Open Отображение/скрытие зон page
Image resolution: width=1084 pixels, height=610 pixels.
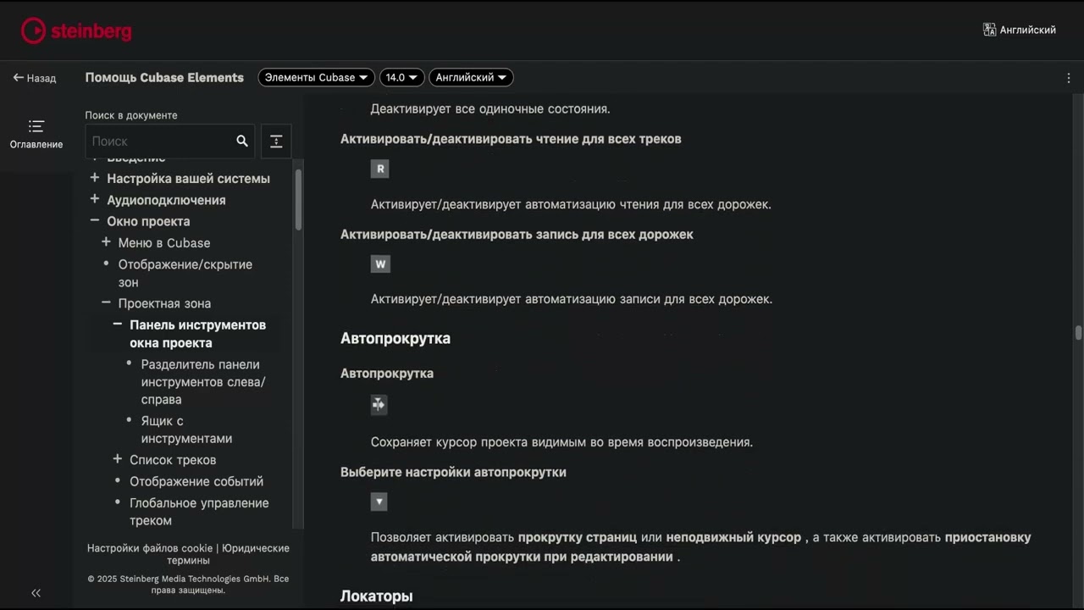(185, 273)
